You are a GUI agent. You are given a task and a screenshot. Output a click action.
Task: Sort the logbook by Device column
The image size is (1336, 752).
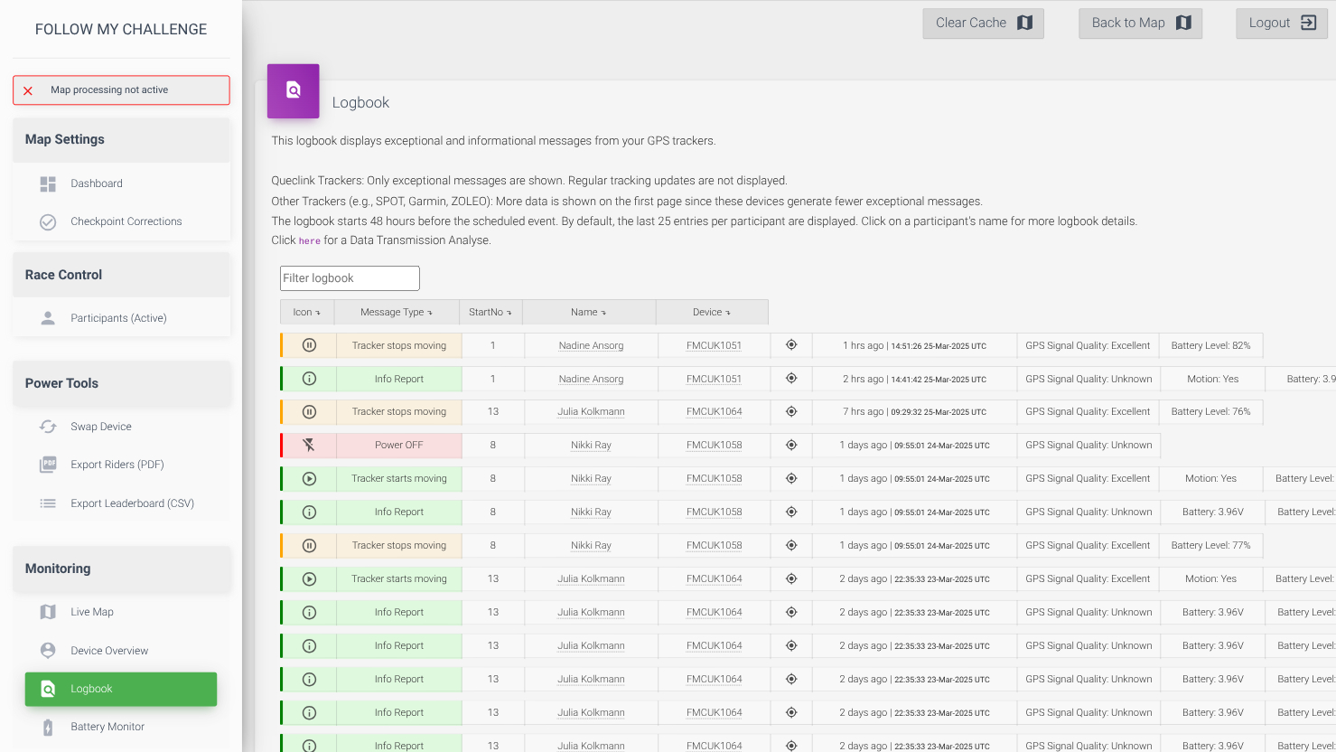click(712, 312)
